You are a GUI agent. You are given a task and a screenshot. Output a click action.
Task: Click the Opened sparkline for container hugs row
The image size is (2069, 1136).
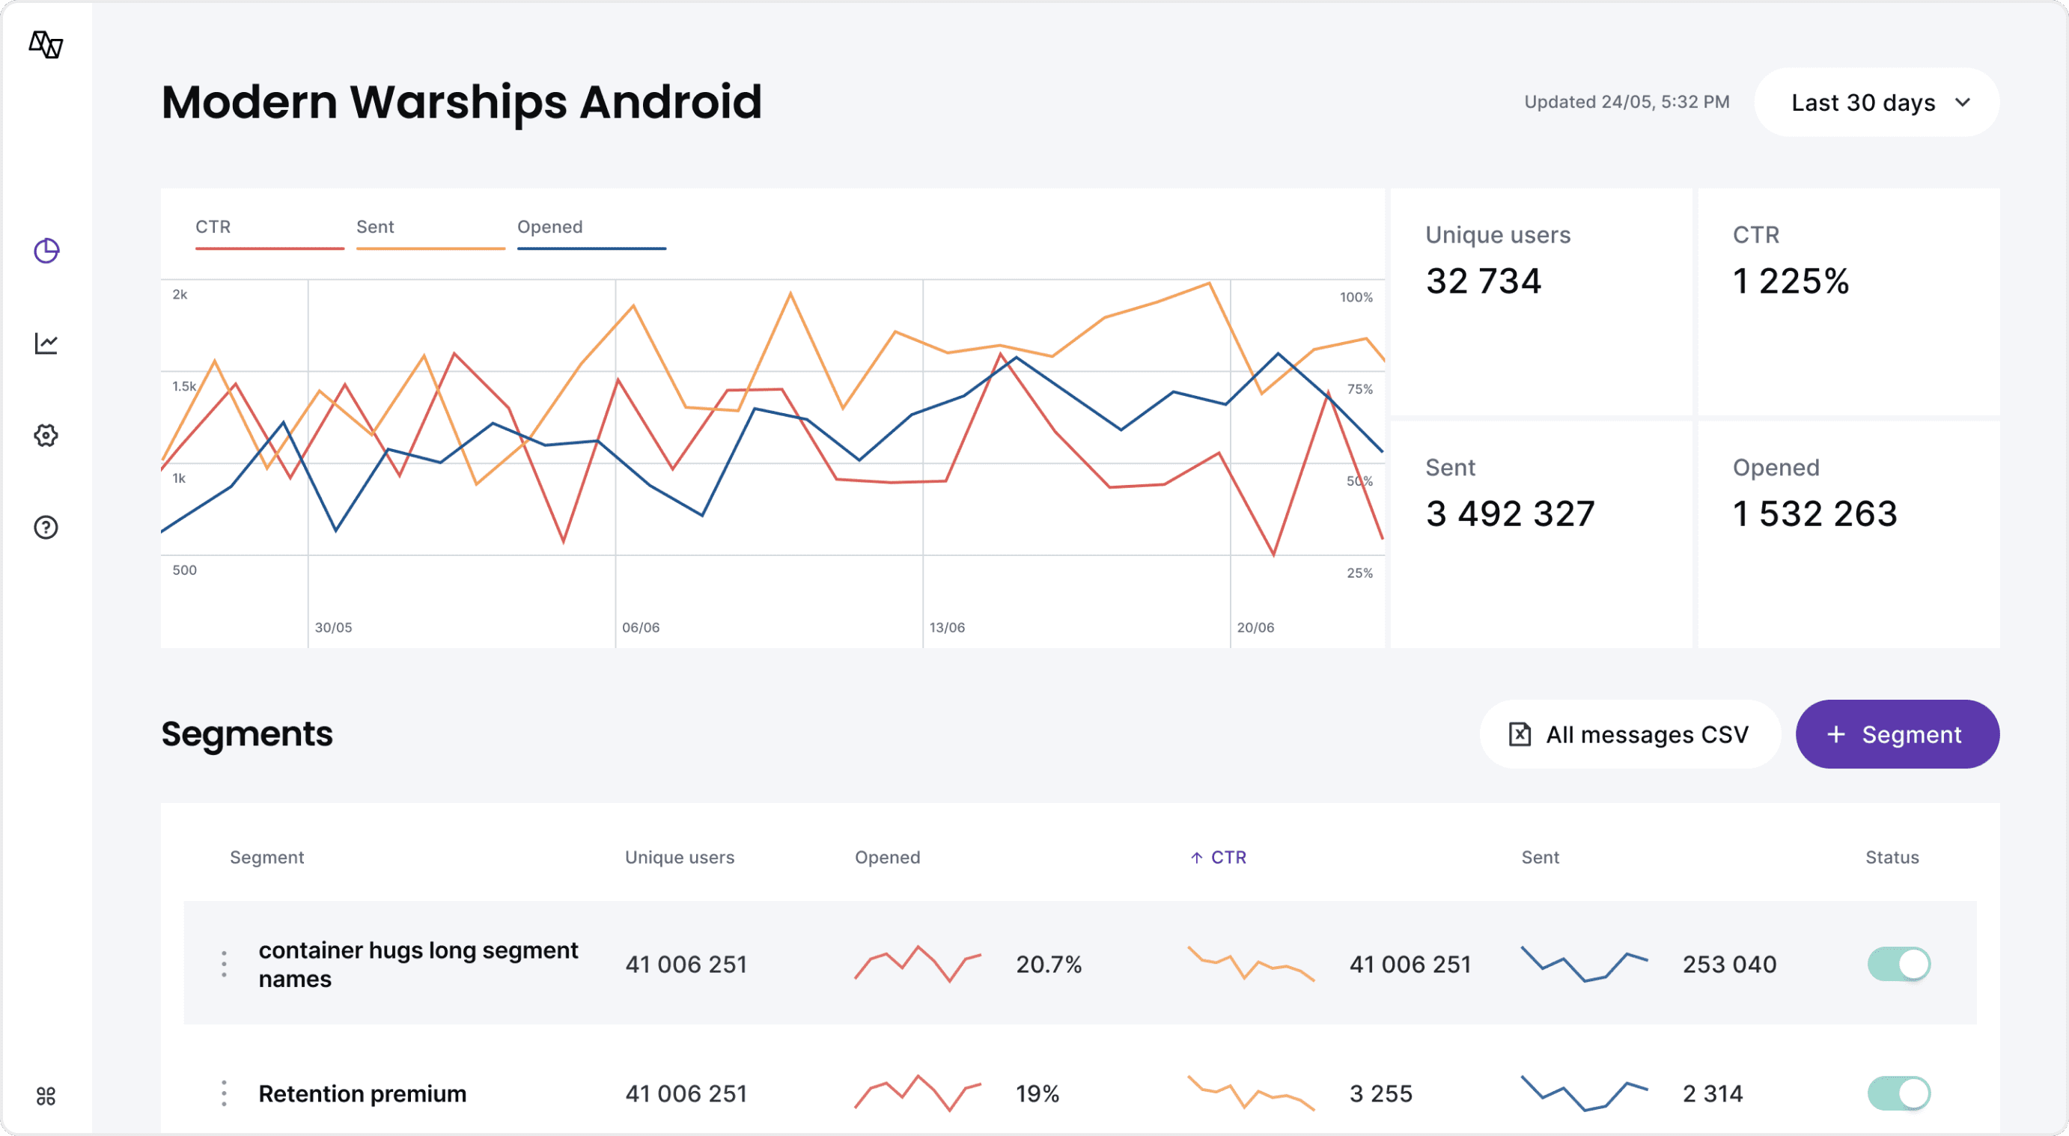pos(918,963)
